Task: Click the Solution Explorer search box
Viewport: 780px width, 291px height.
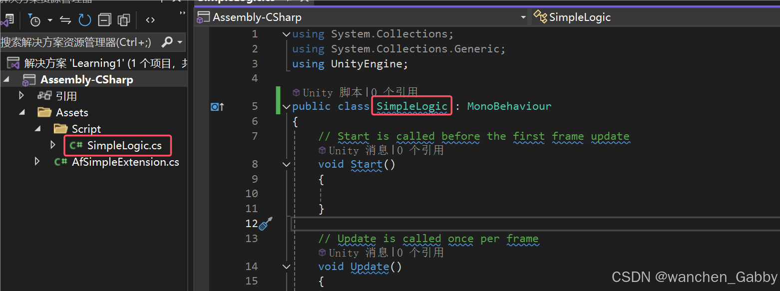Action: [x=77, y=42]
